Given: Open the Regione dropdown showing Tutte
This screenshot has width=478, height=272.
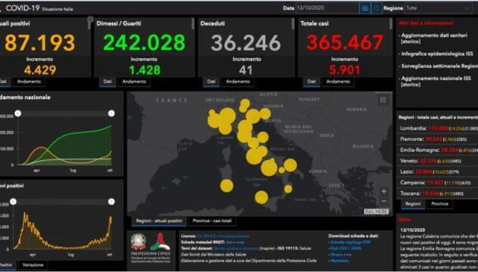Looking at the screenshot, I should coord(439,8).
